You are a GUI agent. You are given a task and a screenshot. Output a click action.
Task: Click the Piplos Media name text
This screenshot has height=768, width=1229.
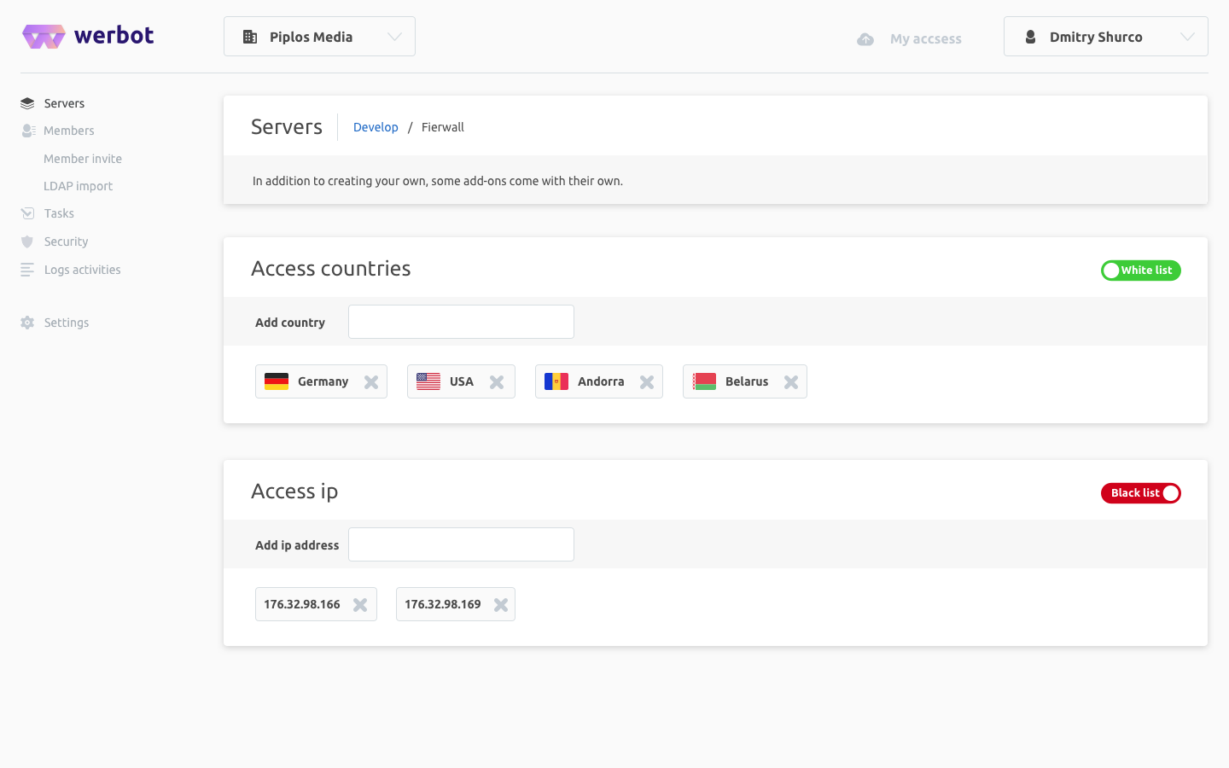tap(311, 37)
